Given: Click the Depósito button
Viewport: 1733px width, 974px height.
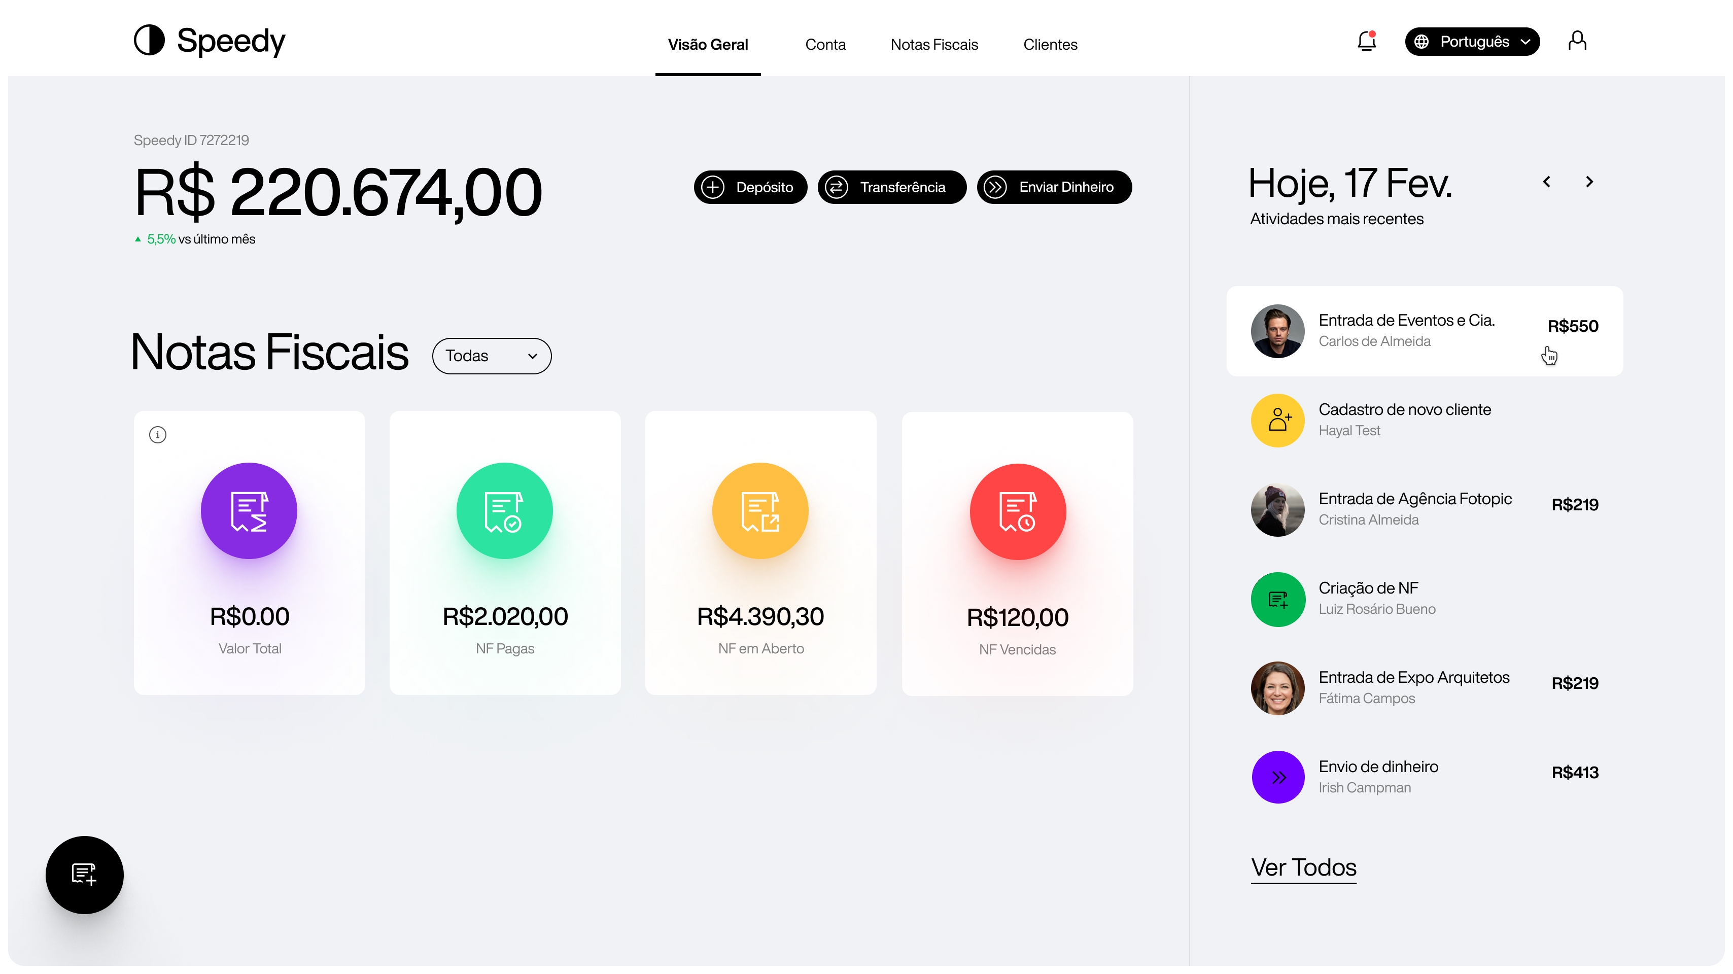Looking at the screenshot, I should click(x=750, y=187).
